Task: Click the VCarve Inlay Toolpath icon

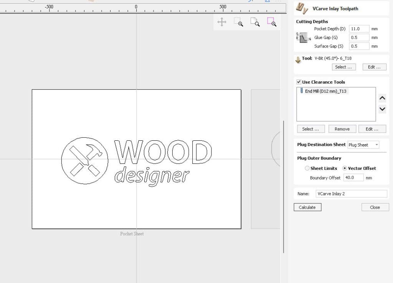Action: 302,8
